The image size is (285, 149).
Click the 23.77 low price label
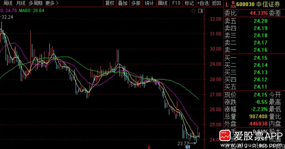(x=183, y=144)
